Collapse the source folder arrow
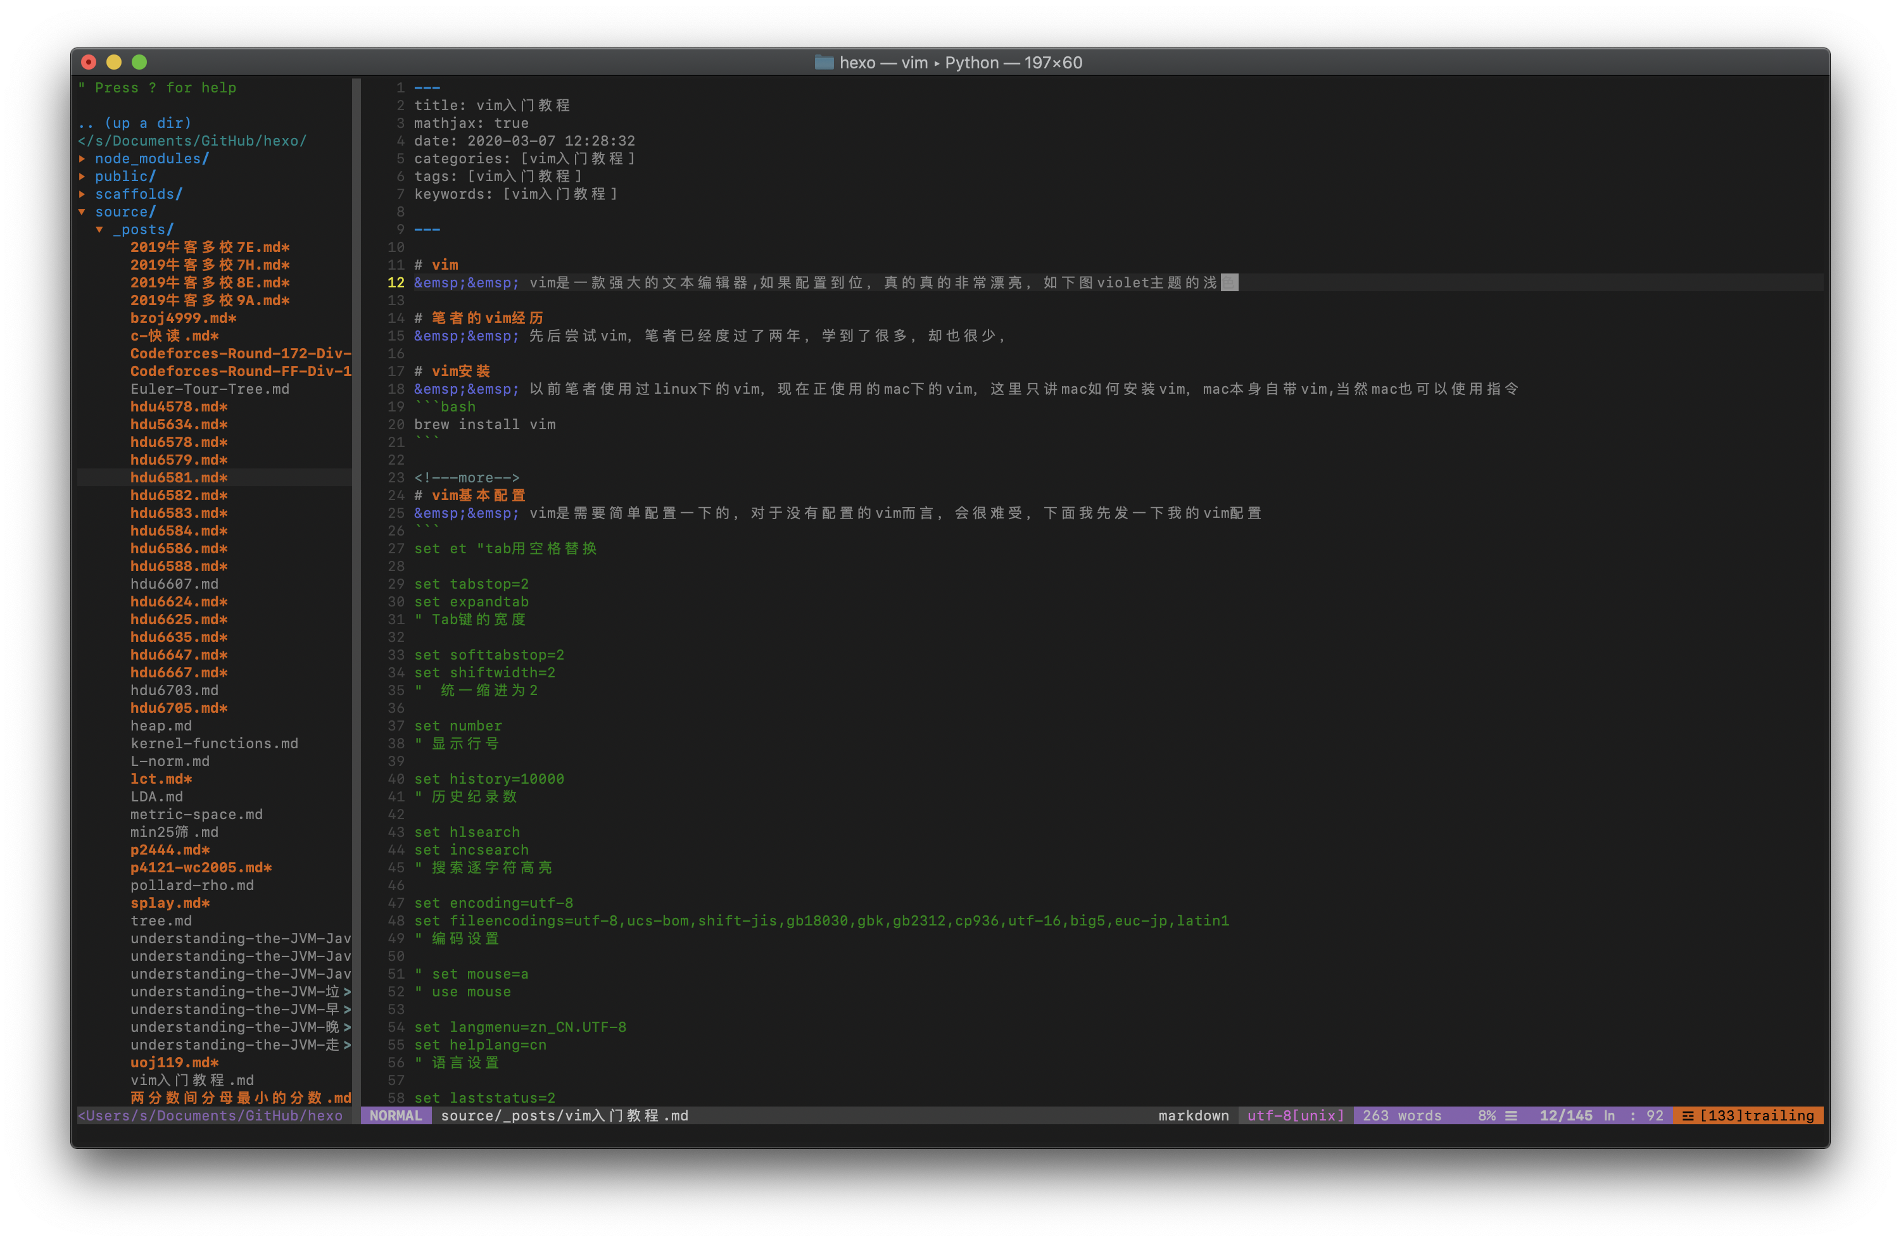Screen dimensions: 1901x1242 [82, 211]
